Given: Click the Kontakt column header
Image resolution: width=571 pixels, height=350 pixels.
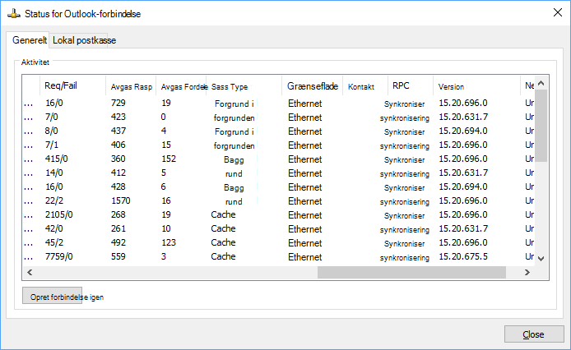Looking at the screenshot, I should (x=365, y=86).
